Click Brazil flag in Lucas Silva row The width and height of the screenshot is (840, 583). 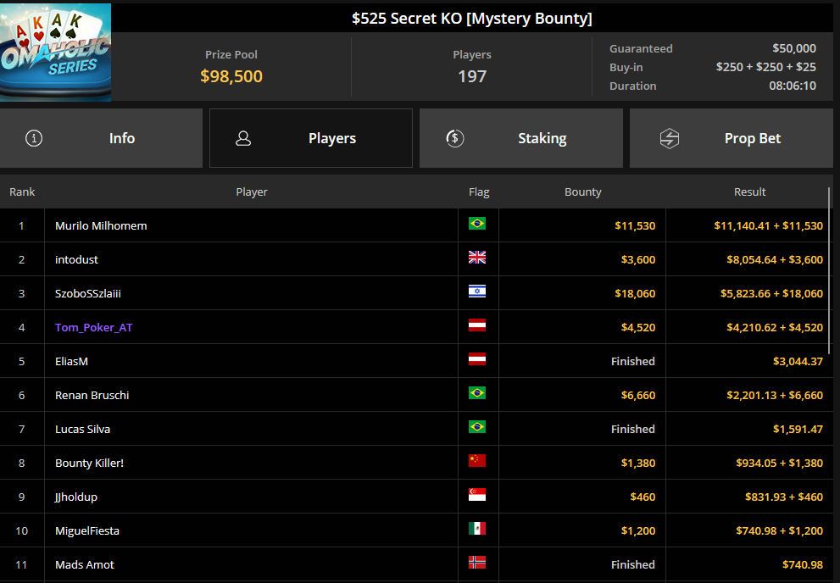[476, 427]
